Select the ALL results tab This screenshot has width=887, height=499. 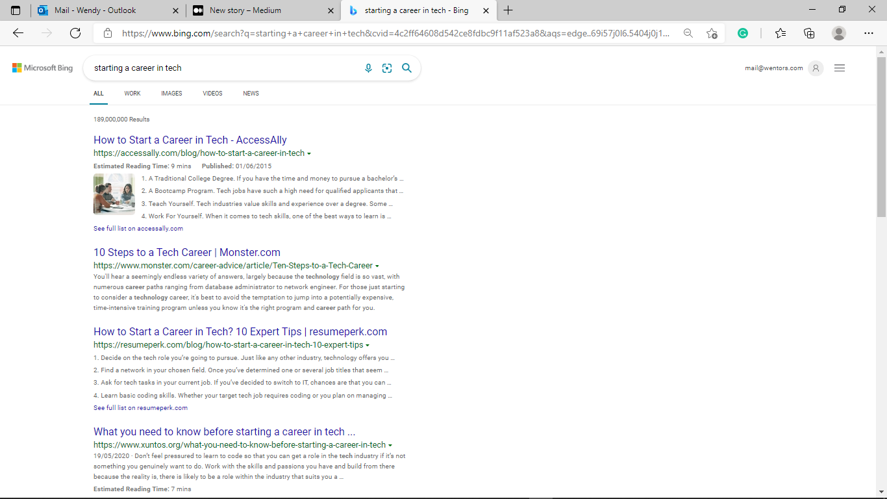click(99, 94)
